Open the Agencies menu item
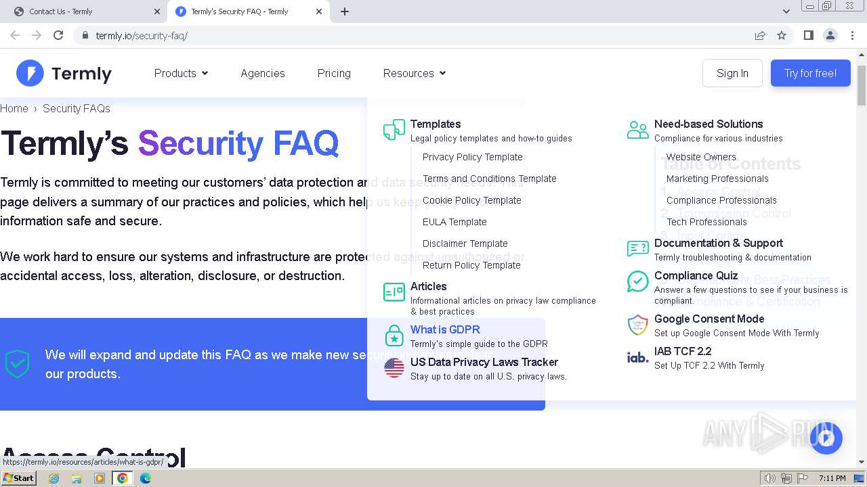867x487 pixels. [x=263, y=73]
